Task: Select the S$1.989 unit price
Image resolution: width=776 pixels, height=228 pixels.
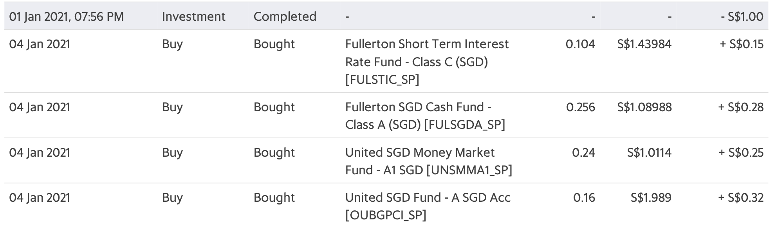Action: click(x=651, y=197)
